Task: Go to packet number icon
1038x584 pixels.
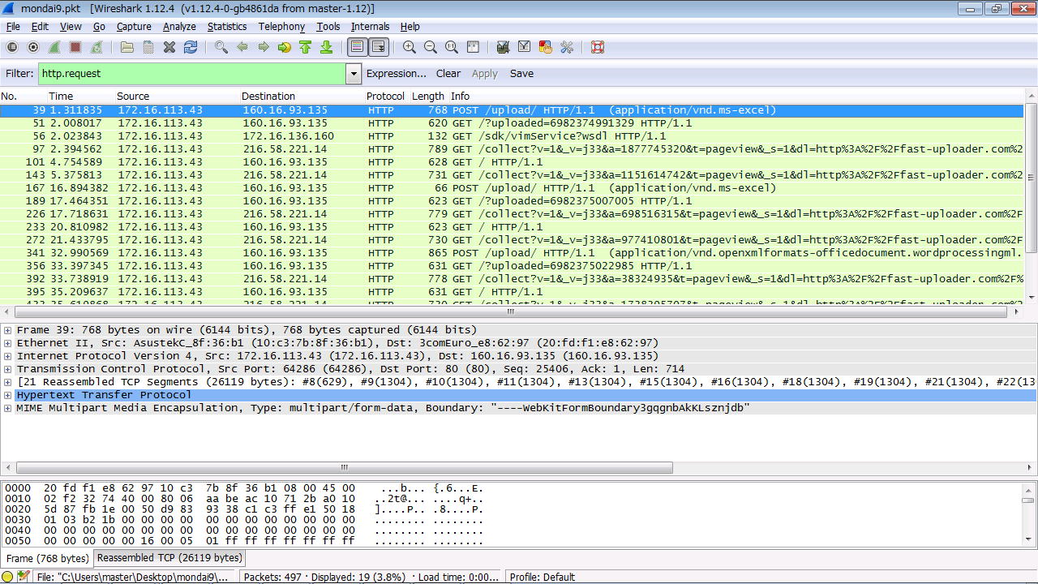Action: 285,47
